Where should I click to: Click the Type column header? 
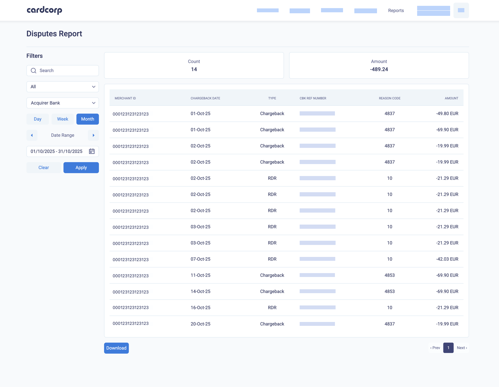click(x=272, y=98)
